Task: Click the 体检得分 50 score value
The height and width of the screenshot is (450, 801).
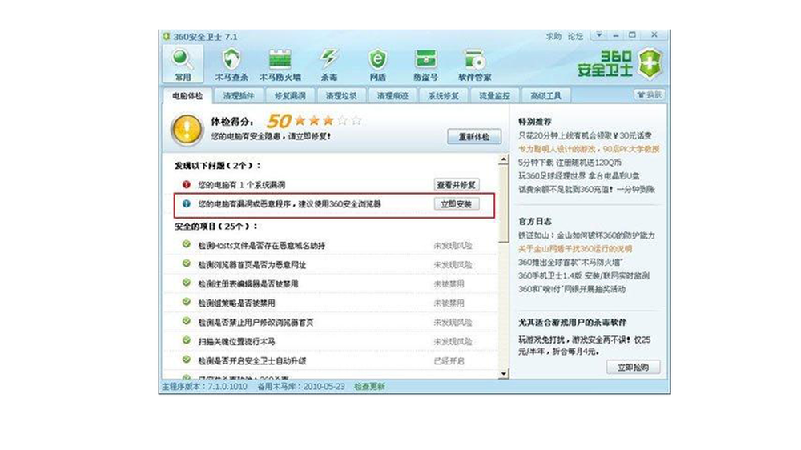Action: coord(279,121)
